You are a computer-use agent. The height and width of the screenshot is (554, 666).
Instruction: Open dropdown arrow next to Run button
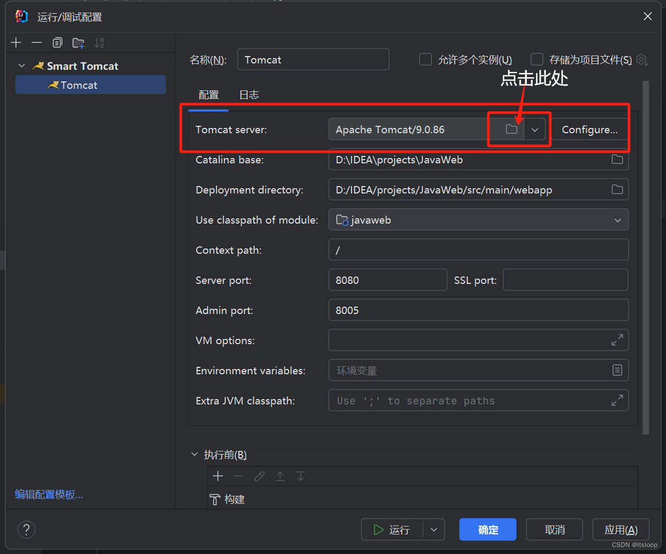tap(434, 530)
